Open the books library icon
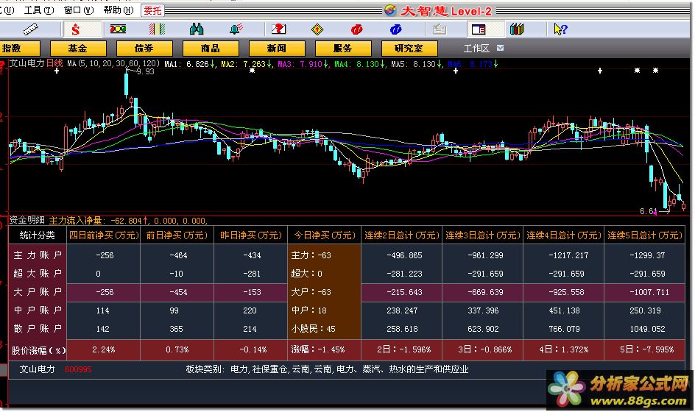 click(x=517, y=29)
